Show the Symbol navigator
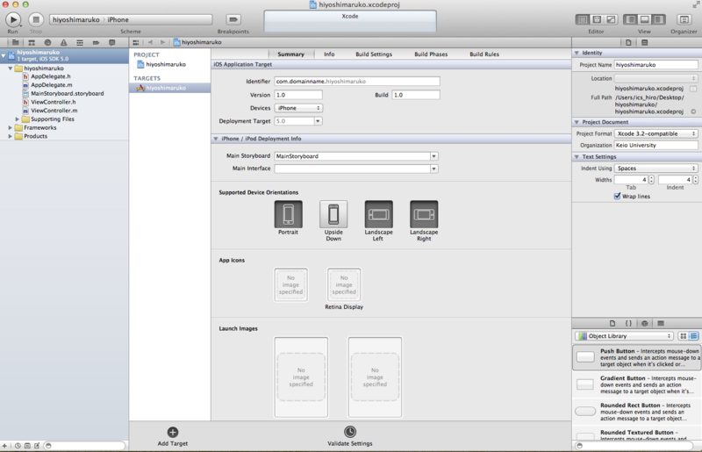The width and height of the screenshot is (702, 452). coord(32,42)
